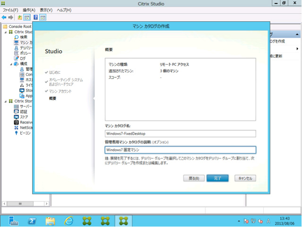Click the 完了 finish button

click(x=217, y=178)
